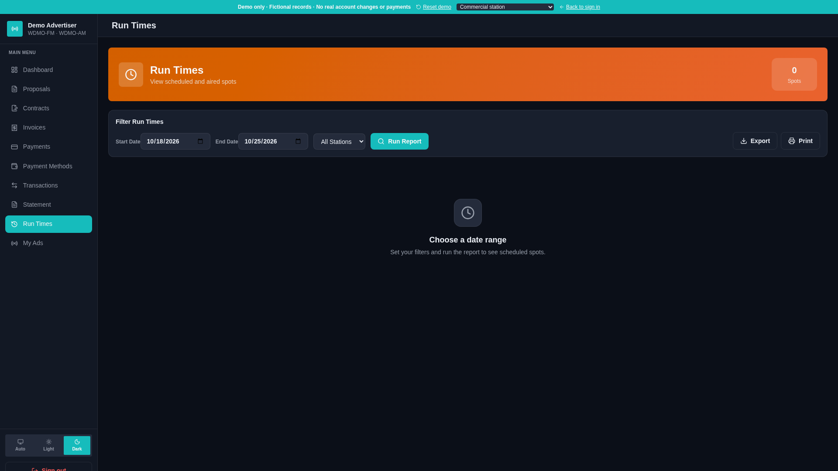
Task: Open the Dashboard menu item
Action: (48, 70)
